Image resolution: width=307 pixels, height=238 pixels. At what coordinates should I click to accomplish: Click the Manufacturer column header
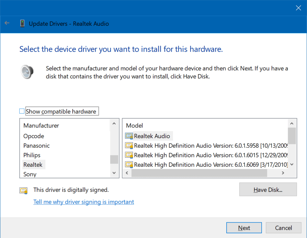(x=41, y=126)
